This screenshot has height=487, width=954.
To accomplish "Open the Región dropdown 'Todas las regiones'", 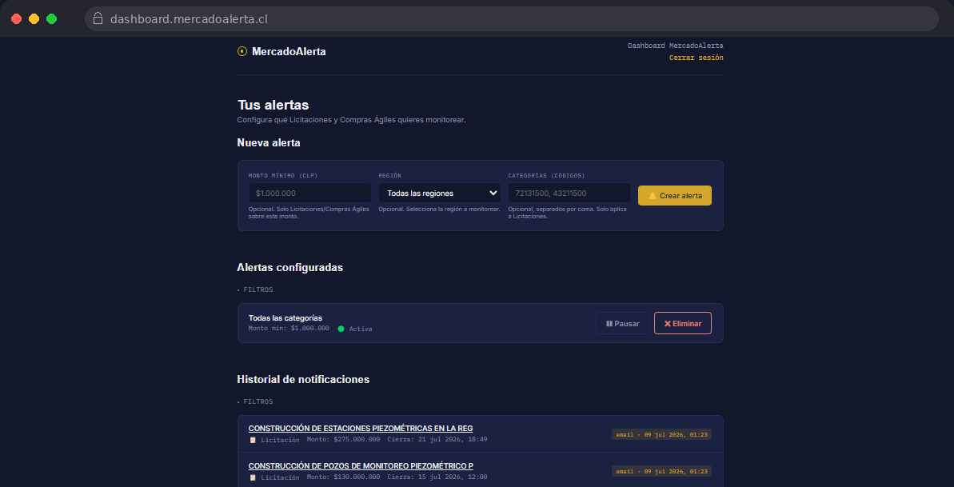I will [x=439, y=193].
